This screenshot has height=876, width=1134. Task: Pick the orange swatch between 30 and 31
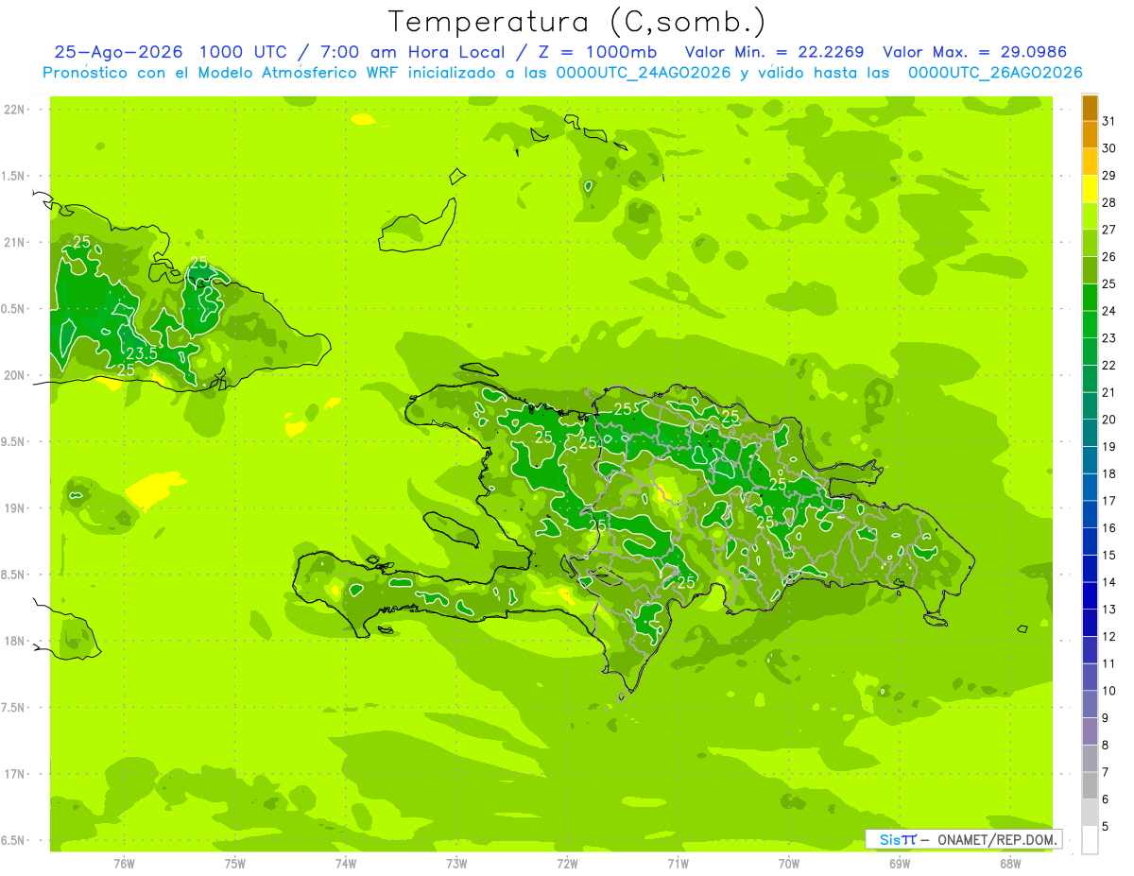point(1090,135)
